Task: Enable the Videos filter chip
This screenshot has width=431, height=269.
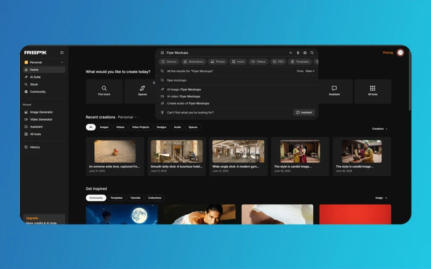Action: point(258,62)
